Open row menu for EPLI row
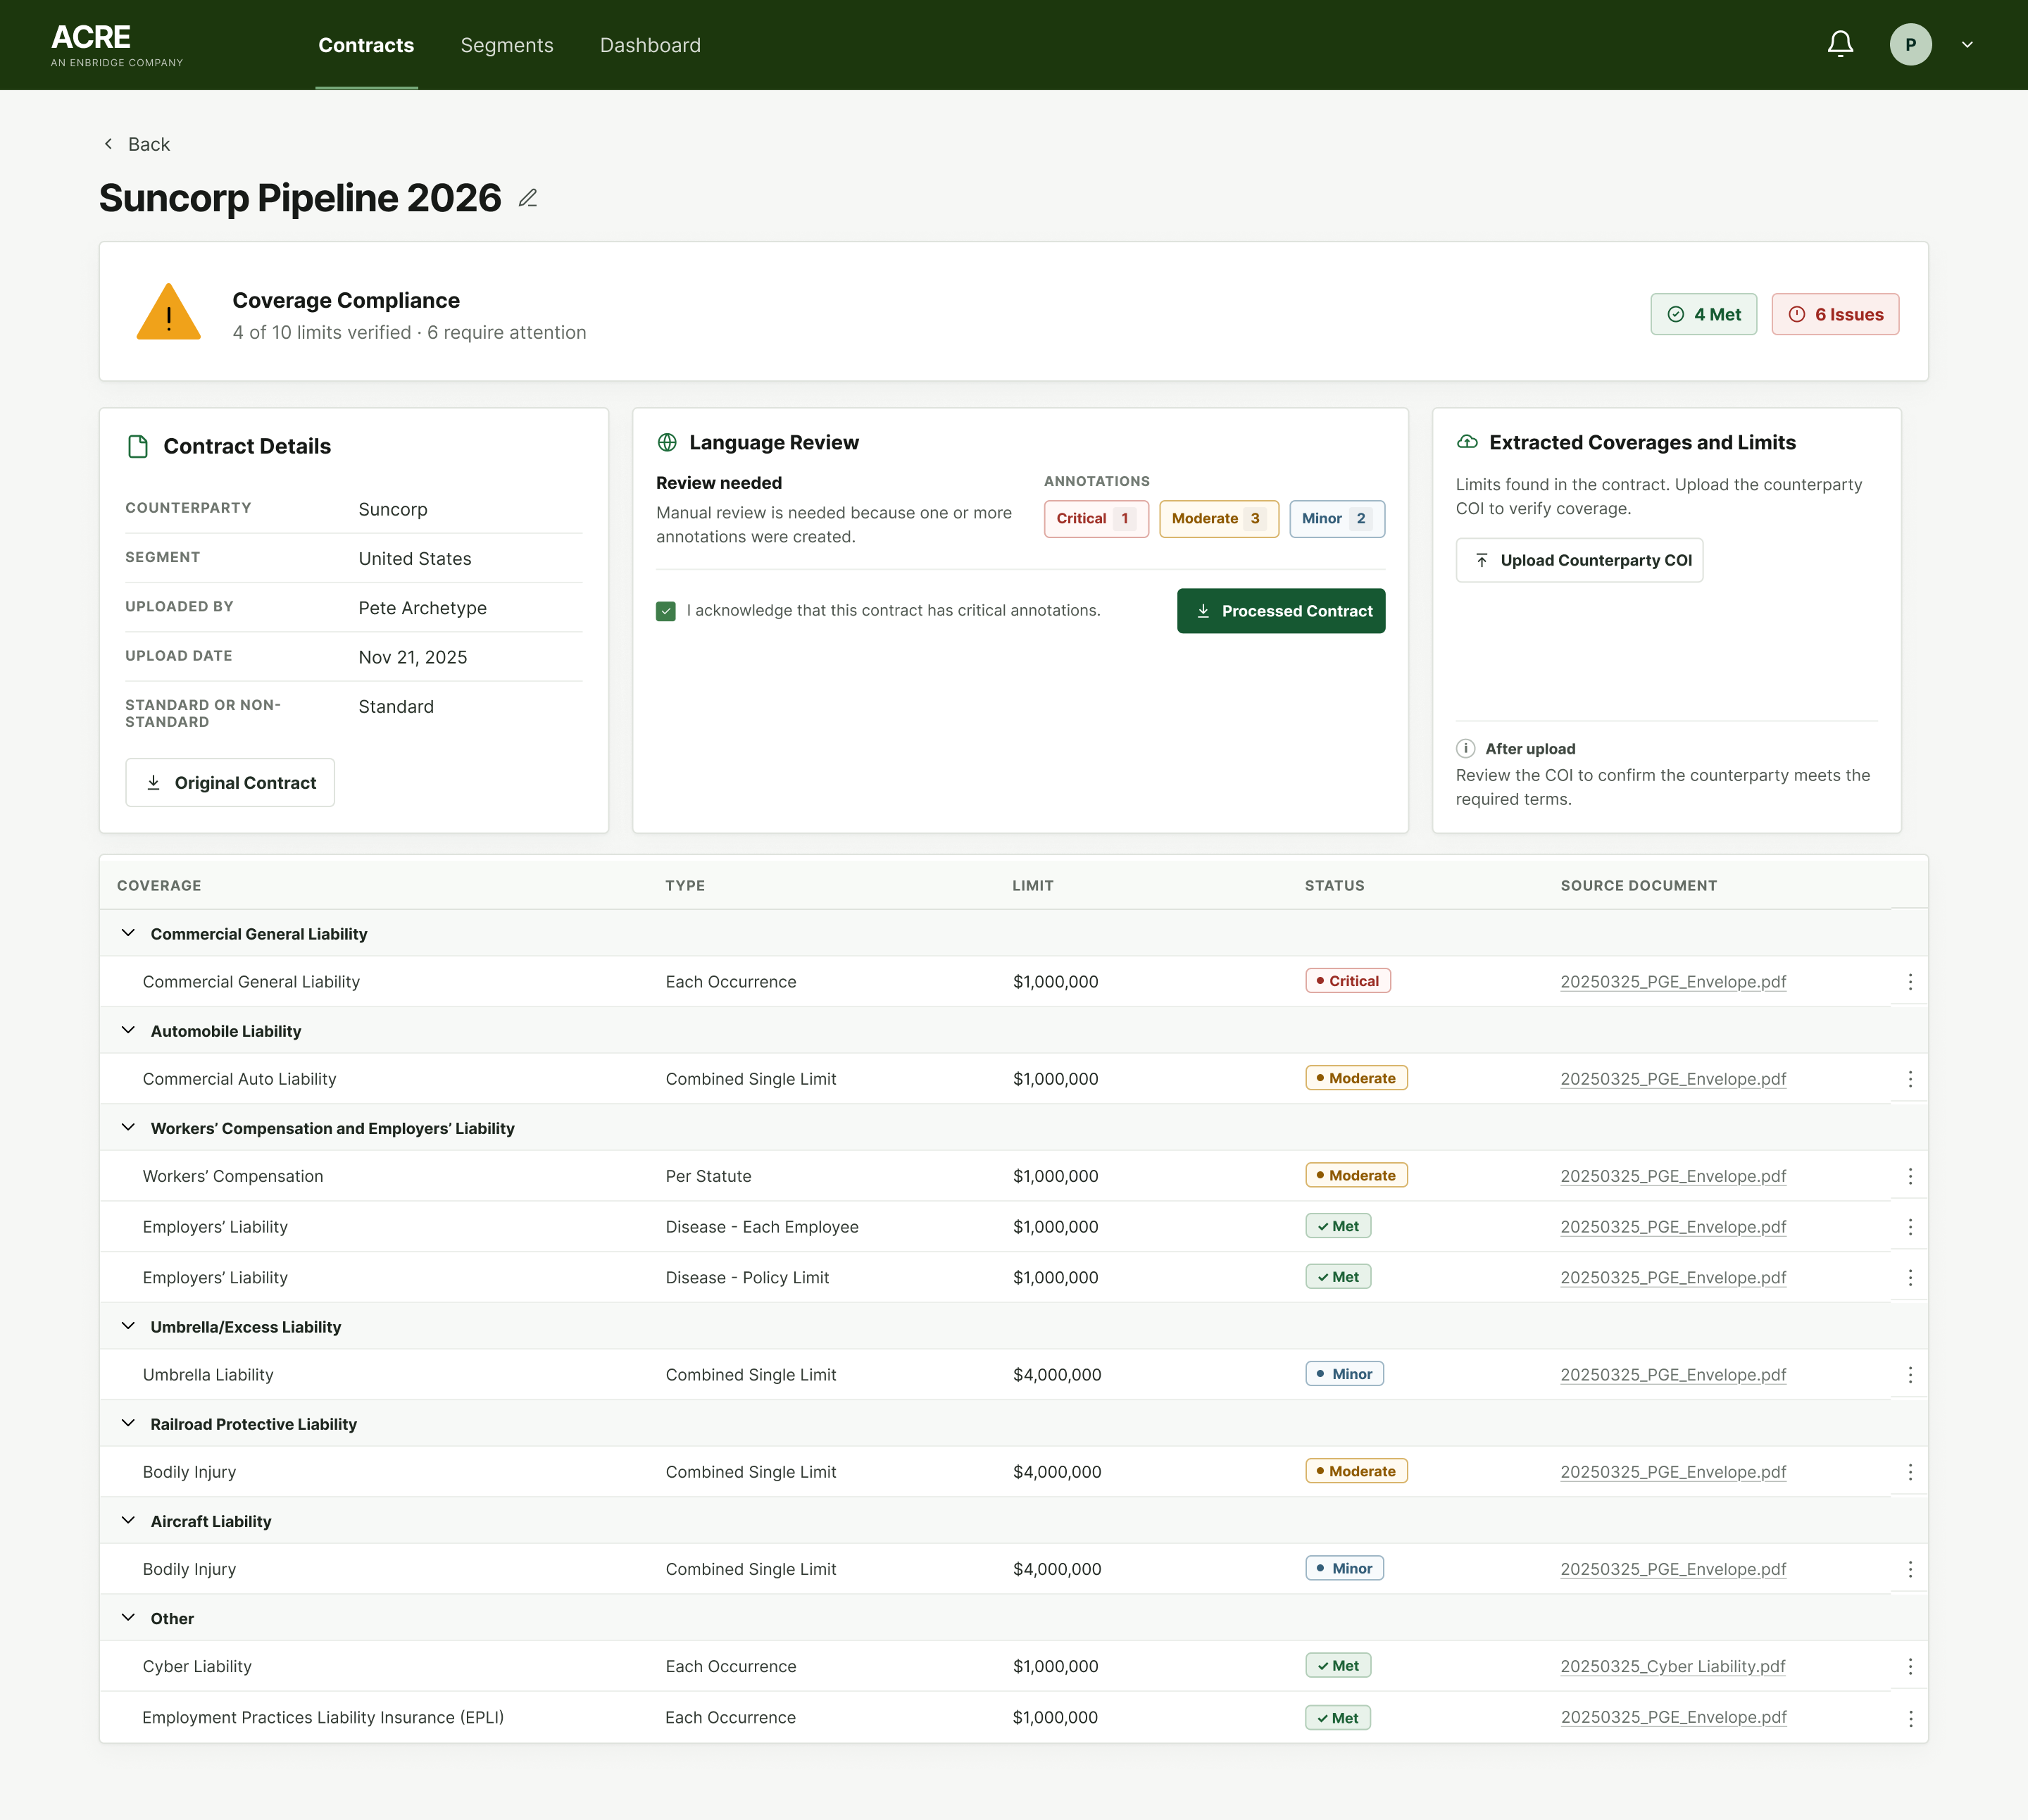This screenshot has height=1820, width=2028. (1910, 1718)
